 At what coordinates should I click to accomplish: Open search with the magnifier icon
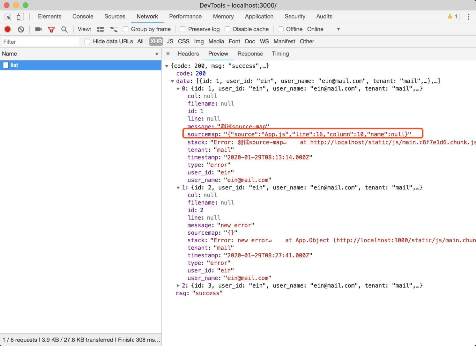point(64,29)
